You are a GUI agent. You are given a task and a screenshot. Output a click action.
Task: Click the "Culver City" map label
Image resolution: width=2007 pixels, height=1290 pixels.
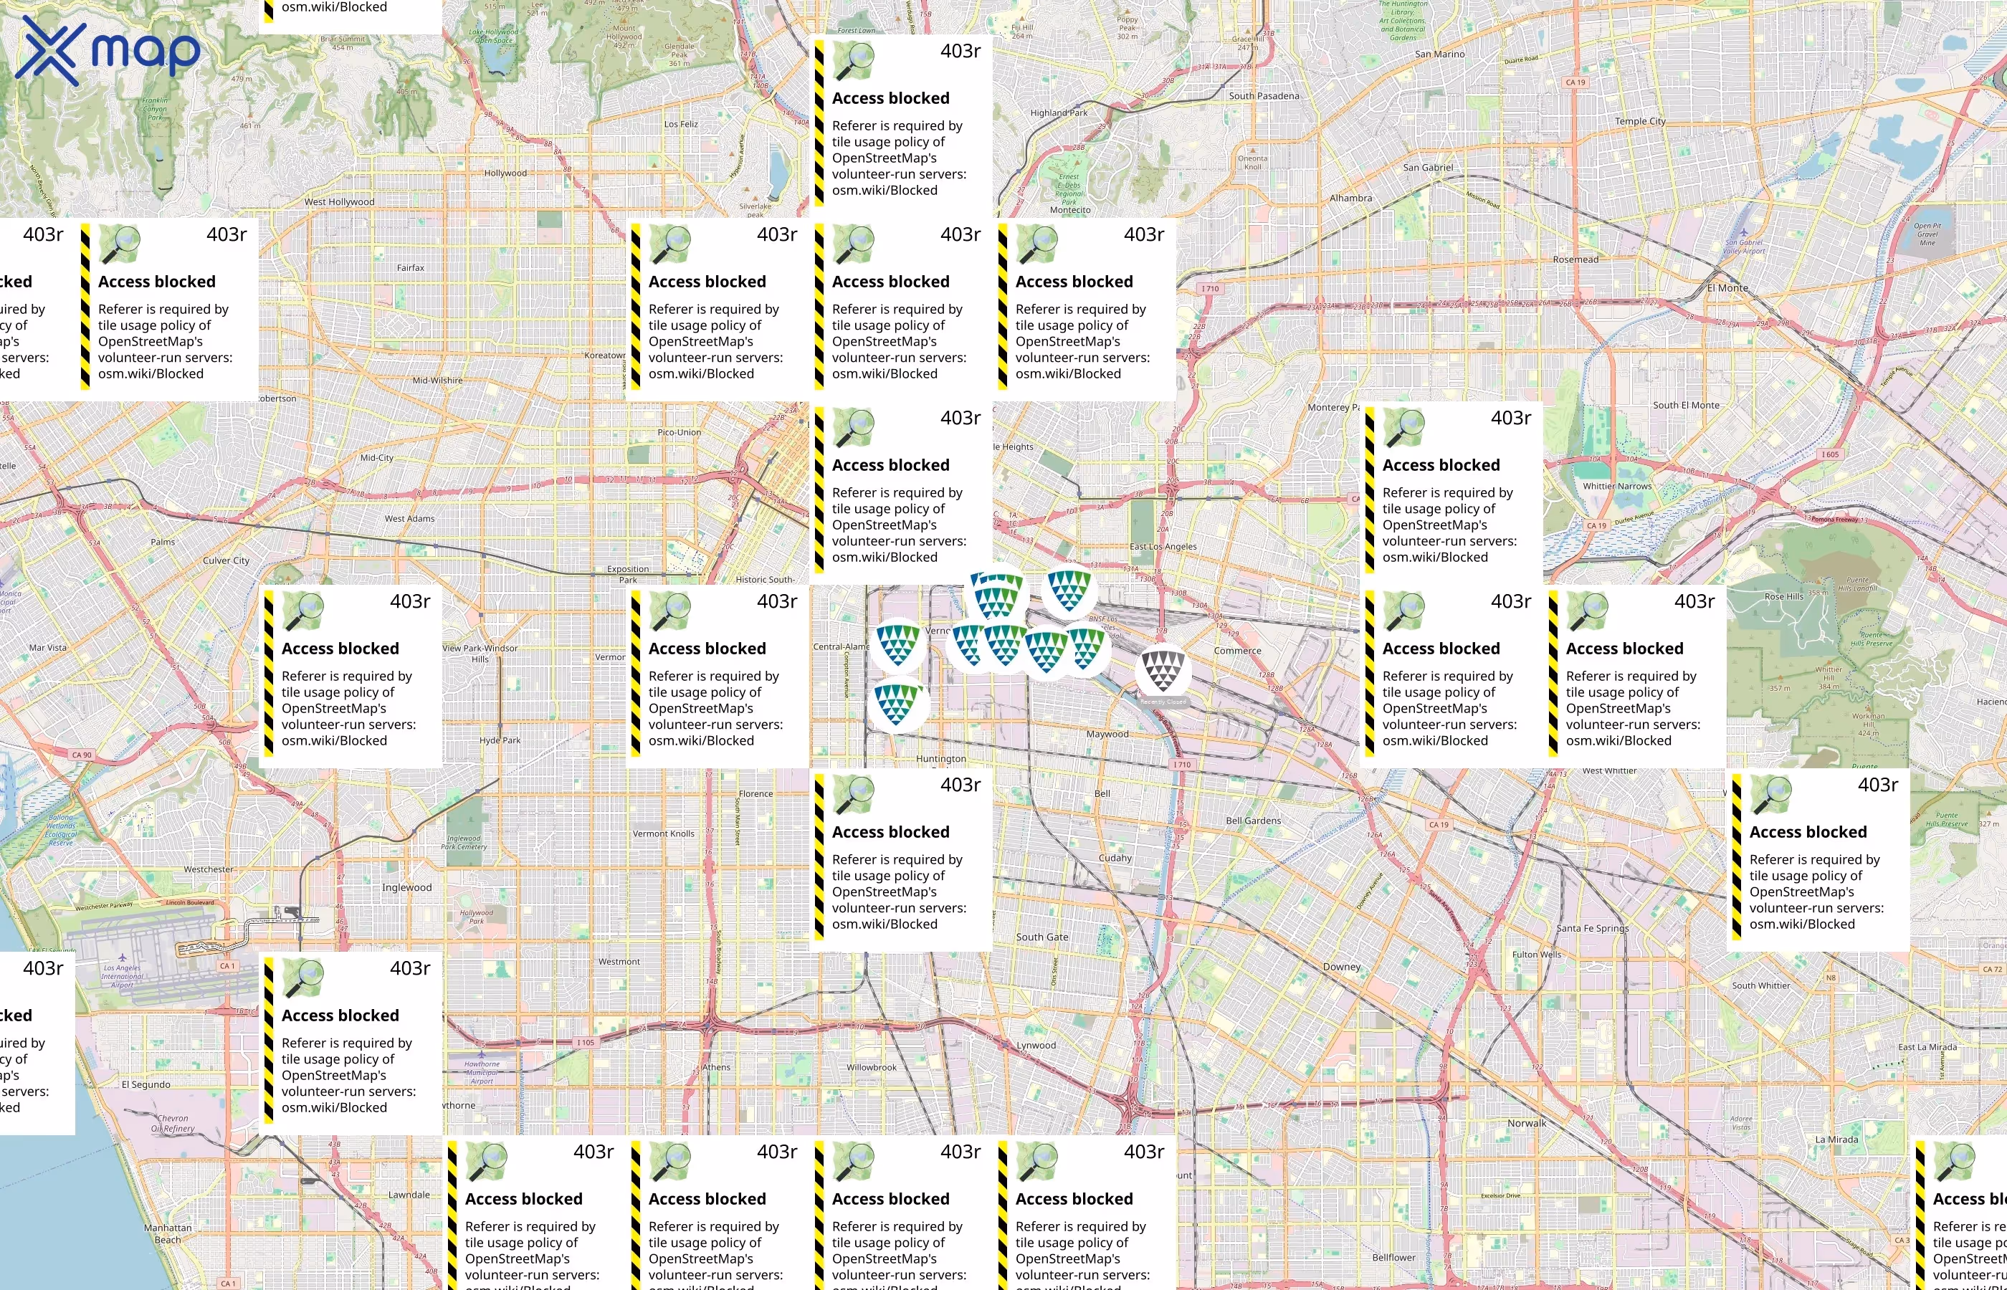[x=227, y=560]
